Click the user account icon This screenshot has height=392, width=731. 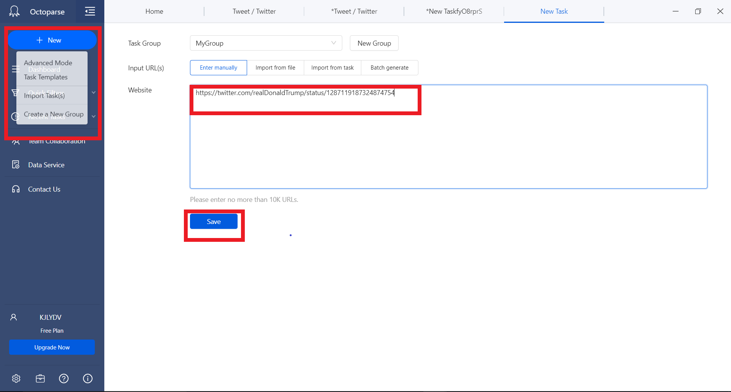14,317
